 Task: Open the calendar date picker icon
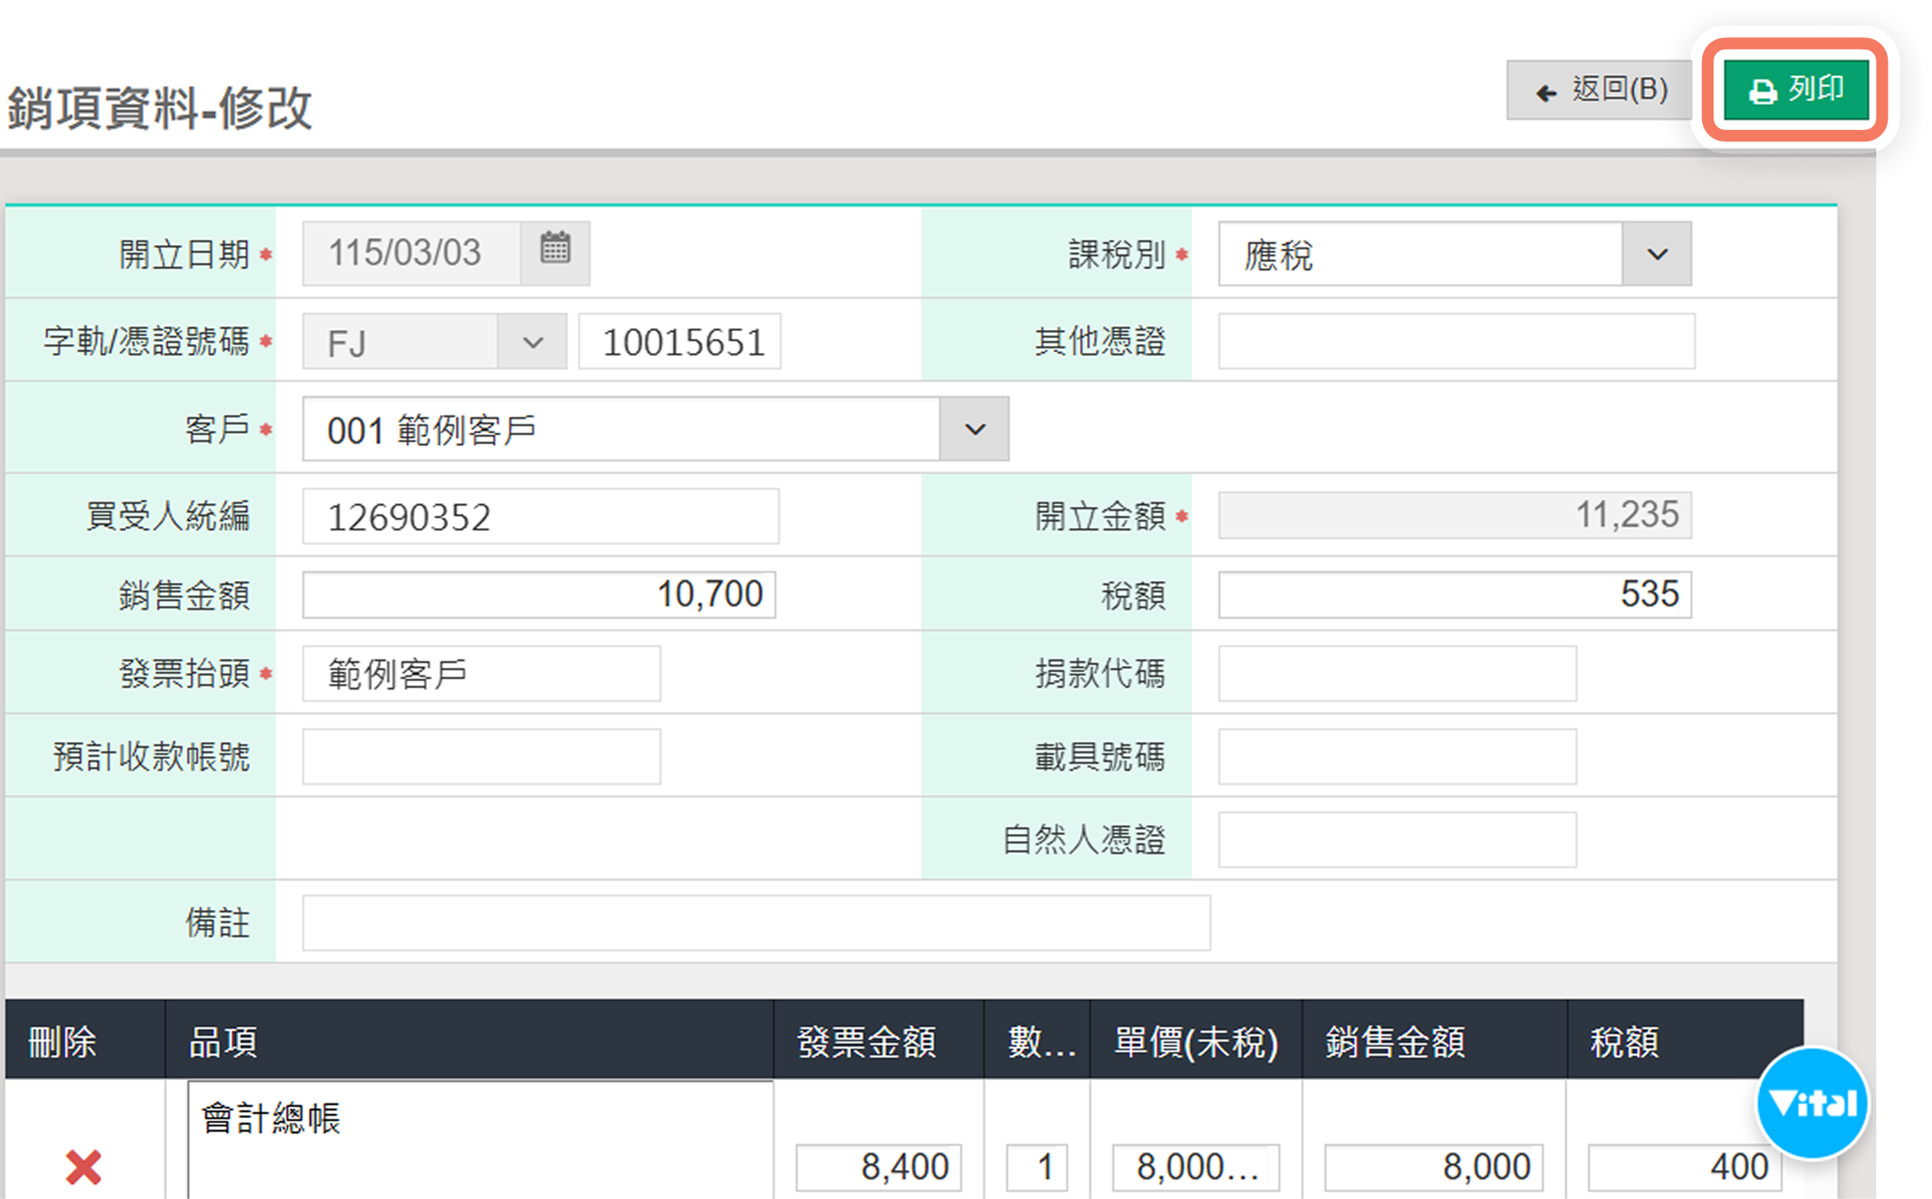pos(555,252)
